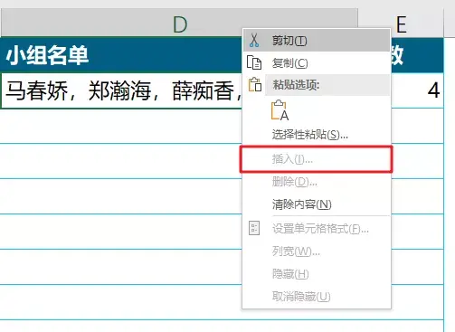The image size is (455, 332).
Task: Select 复制(C) from context menu
Action: 317,63
